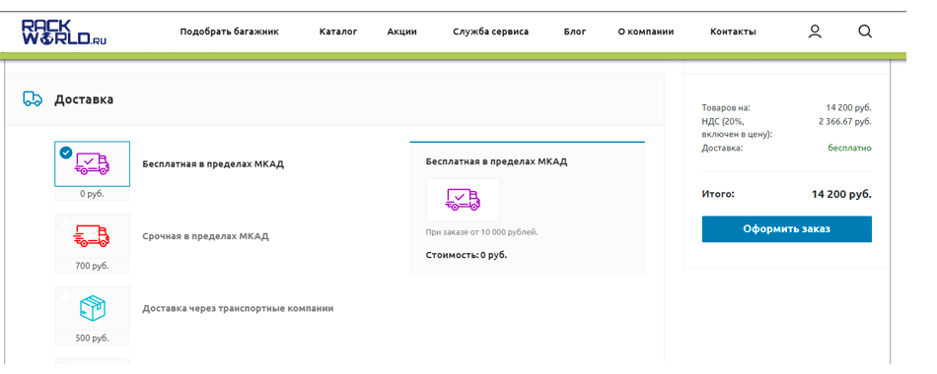The height and width of the screenshot is (374, 937).
Task: Click the red truck urgent delivery icon
Action: click(92, 236)
